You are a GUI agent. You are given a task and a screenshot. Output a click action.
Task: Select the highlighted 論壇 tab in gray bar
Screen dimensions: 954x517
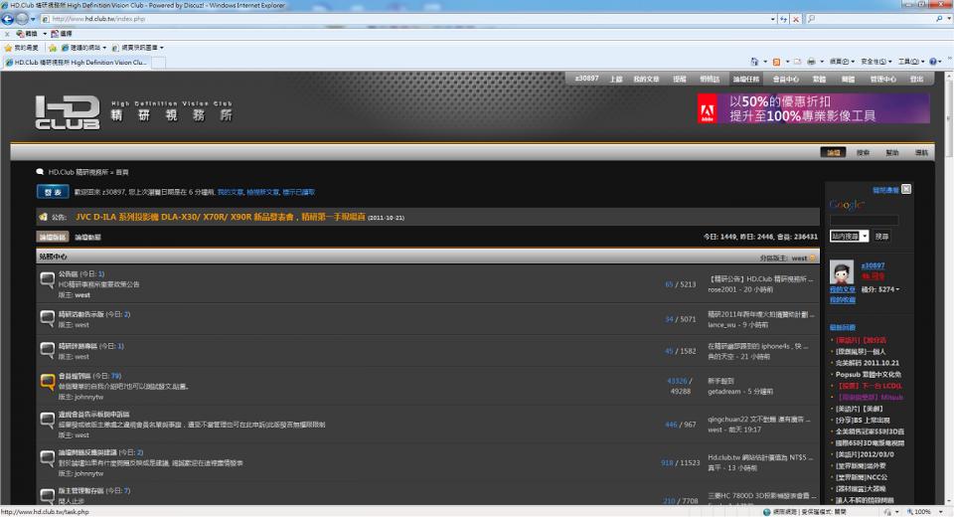833,152
